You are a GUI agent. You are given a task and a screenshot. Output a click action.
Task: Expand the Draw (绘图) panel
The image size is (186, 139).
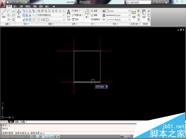[x=8, y=24]
